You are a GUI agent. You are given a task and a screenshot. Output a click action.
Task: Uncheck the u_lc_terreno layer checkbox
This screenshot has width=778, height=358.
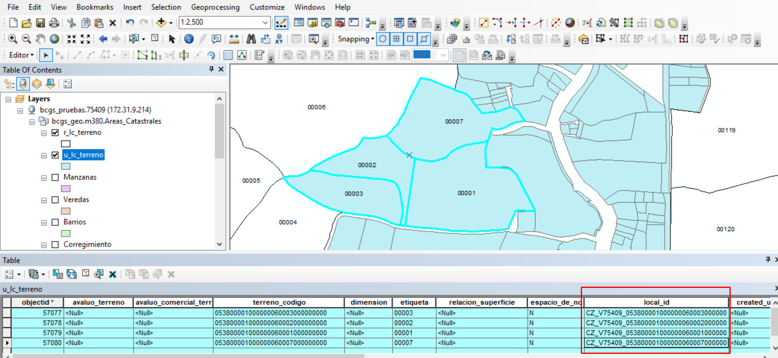[55, 155]
